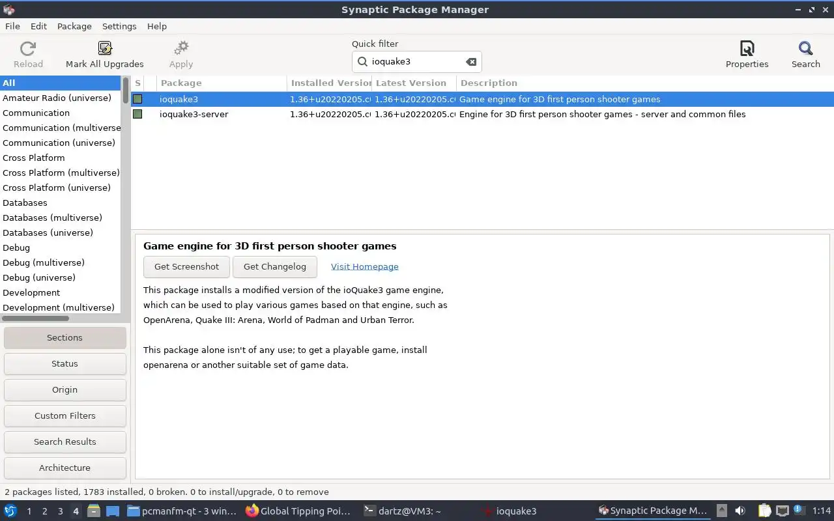The image size is (834, 521).
Task: Open the Settings menu
Action: [x=119, y=26]
